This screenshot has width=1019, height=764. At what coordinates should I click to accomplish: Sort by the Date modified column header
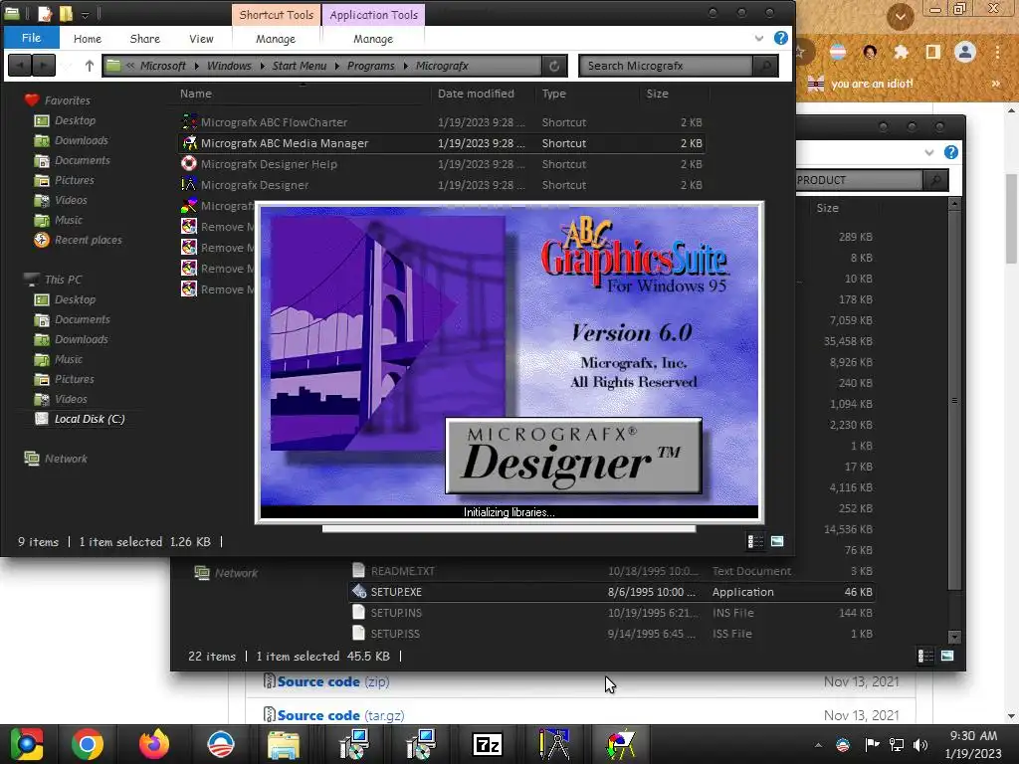pyautogui.click(x=476, y=94)
